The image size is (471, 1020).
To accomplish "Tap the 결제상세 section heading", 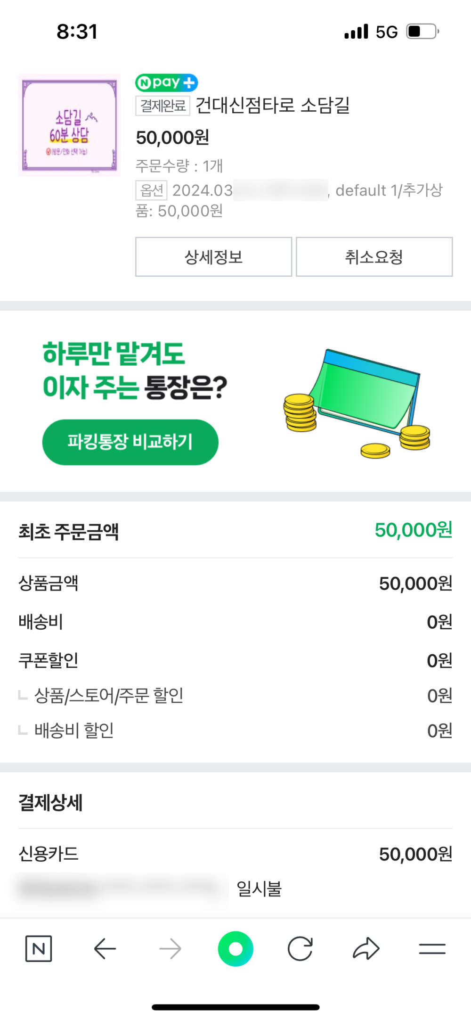I will pyautogui.click(x=51, y=803).
